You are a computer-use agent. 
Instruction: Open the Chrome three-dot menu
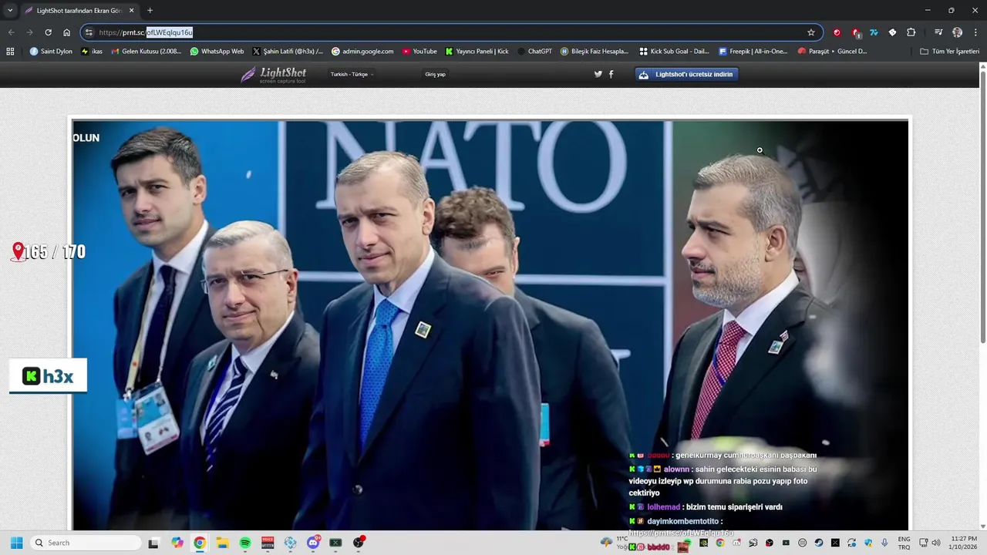point(975,32)
